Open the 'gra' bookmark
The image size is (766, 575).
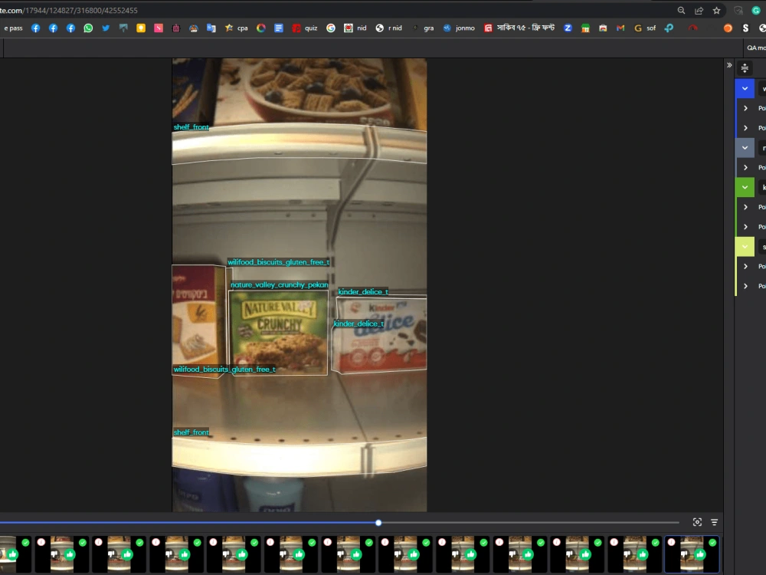point(424,28)
